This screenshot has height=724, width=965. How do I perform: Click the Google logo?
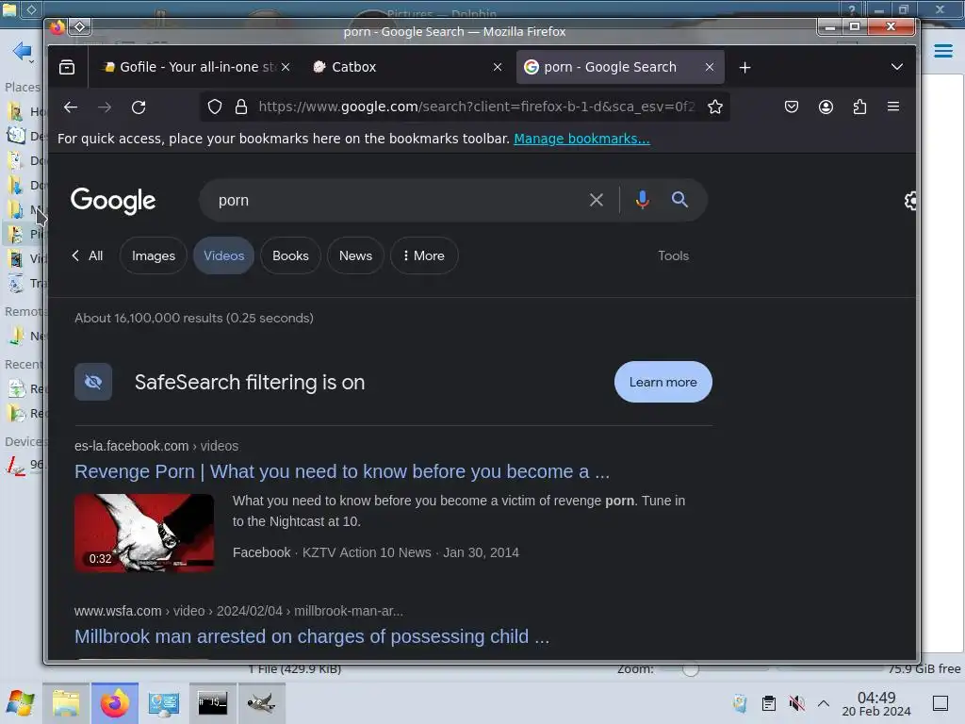click(x=113, y=201)
